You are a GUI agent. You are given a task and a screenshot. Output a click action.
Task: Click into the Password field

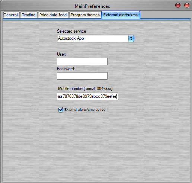[x=82, y=76]
